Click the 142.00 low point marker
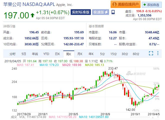Image resolution: width=165 pixels, height=120 pixels. 130,110
